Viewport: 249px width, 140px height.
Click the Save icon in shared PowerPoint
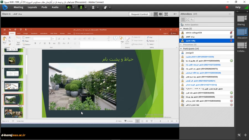[5, 29]
